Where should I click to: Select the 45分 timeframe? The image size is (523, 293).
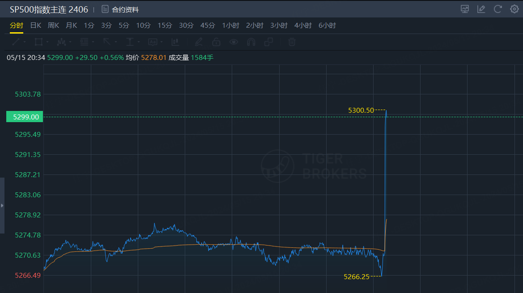coord(208,25)
